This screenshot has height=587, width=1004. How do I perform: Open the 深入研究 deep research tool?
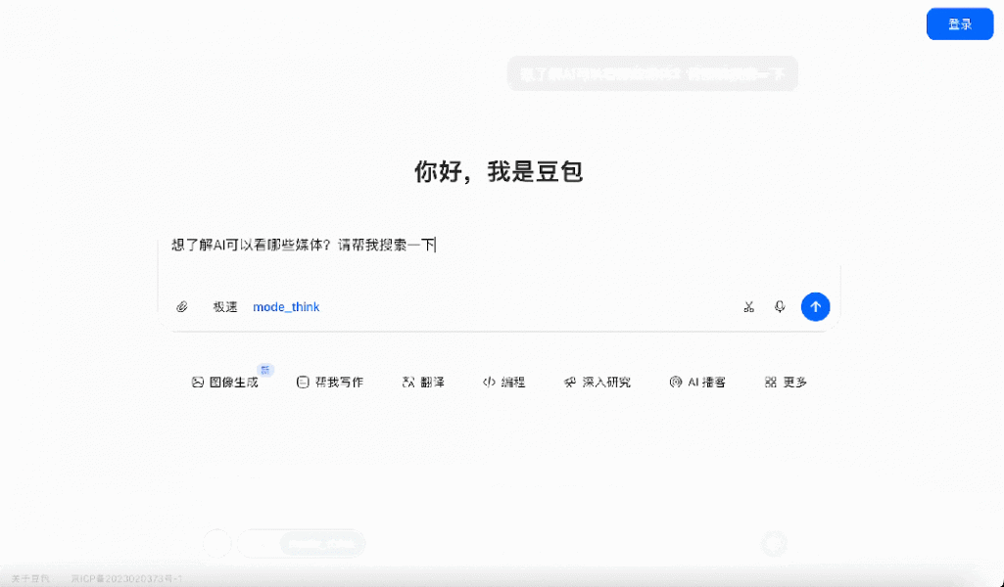point(598,382)
